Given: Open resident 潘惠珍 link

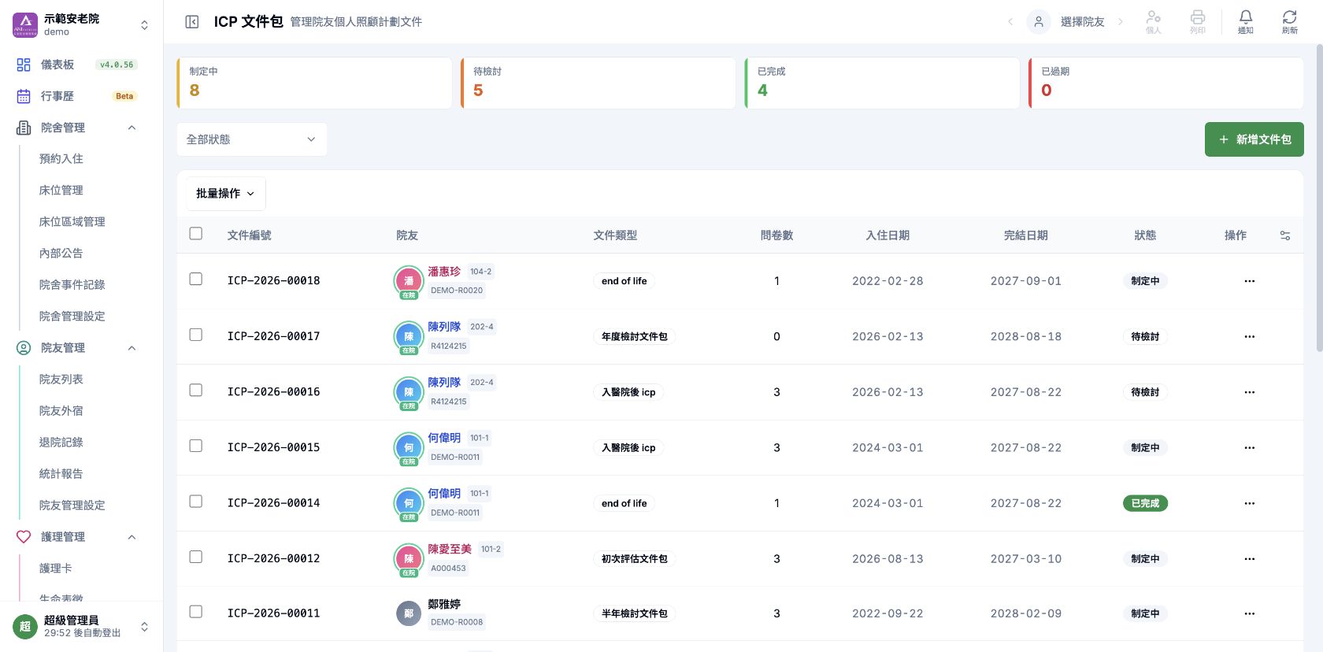Looking at the screenshot, I should click(444, 272).
